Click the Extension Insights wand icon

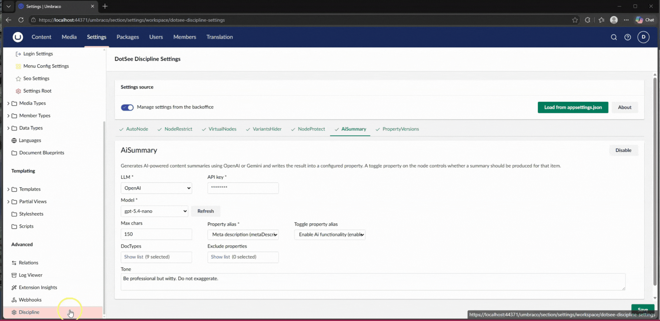point(14,288)
